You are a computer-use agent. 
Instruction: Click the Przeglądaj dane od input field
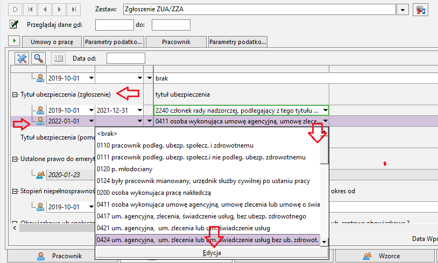(115, 25)
